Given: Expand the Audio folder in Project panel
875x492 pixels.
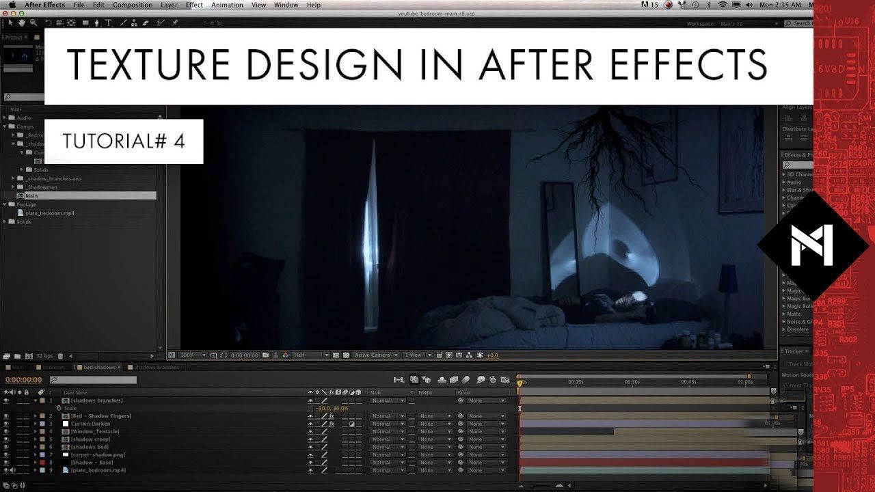Looking at the screenshot, I should pos(5,118).
